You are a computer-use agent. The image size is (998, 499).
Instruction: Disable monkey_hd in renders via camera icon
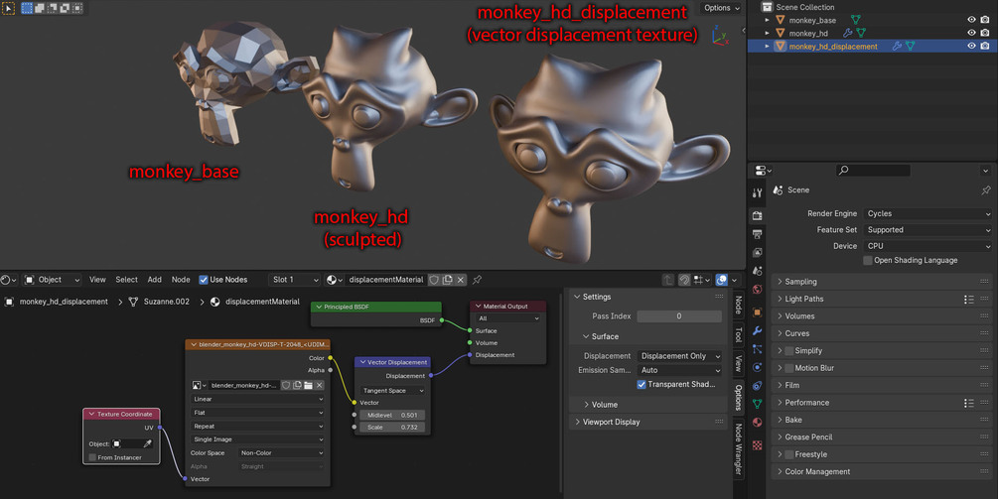pos(985,33)
